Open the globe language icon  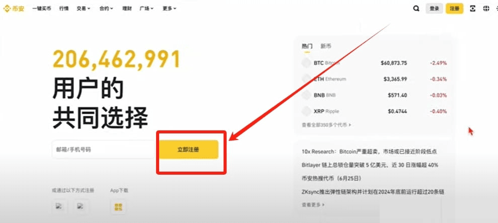tap(486, 9)
